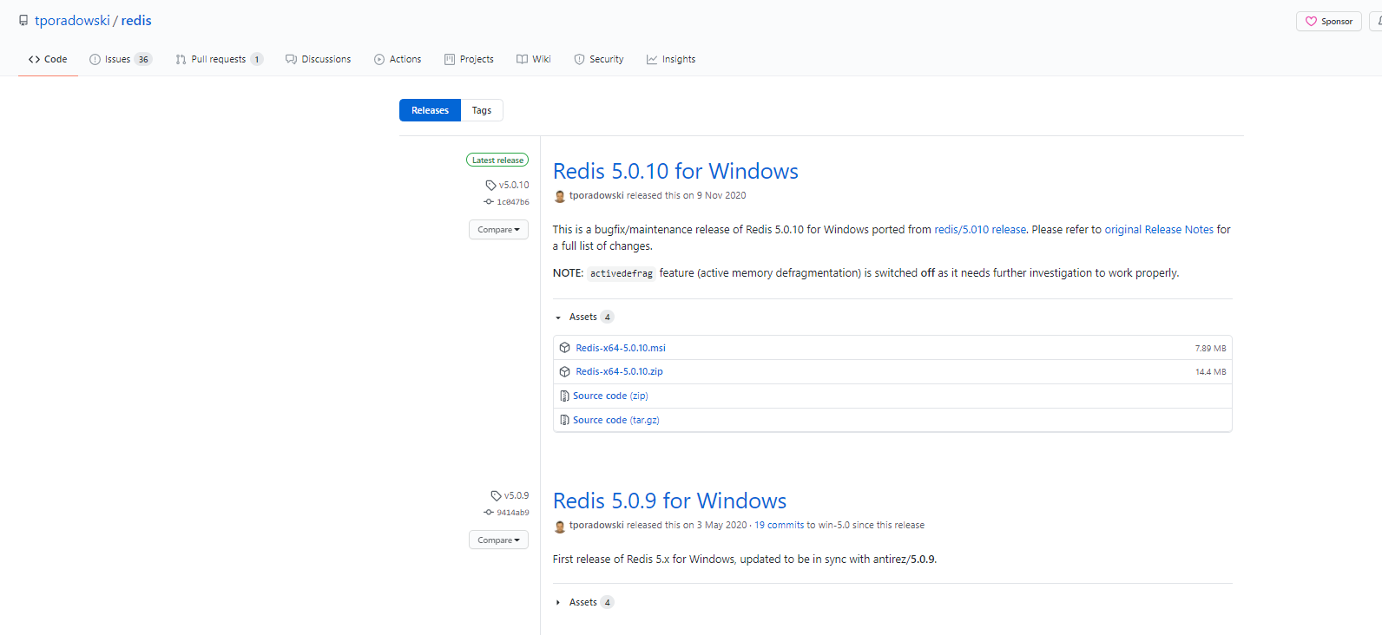Go to the Issues tab
1382x635 pixels.
click(121, 59)
